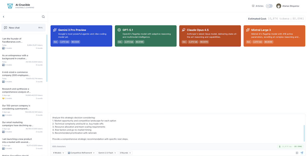Open the Articles link in the header

click(257, 6)
